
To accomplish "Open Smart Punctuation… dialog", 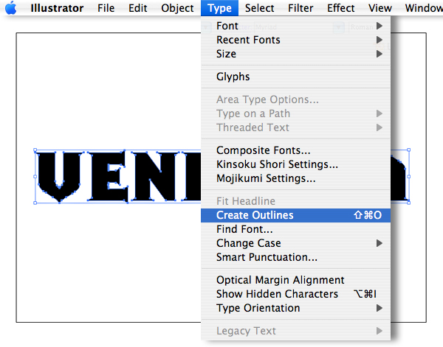I will [x=295, y=257].
